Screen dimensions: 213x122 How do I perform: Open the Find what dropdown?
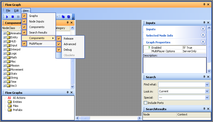(x=207, y=85)
